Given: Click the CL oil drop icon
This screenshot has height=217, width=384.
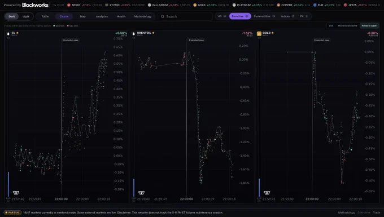Looking at the screenshot, I should (x=8, y=34).
